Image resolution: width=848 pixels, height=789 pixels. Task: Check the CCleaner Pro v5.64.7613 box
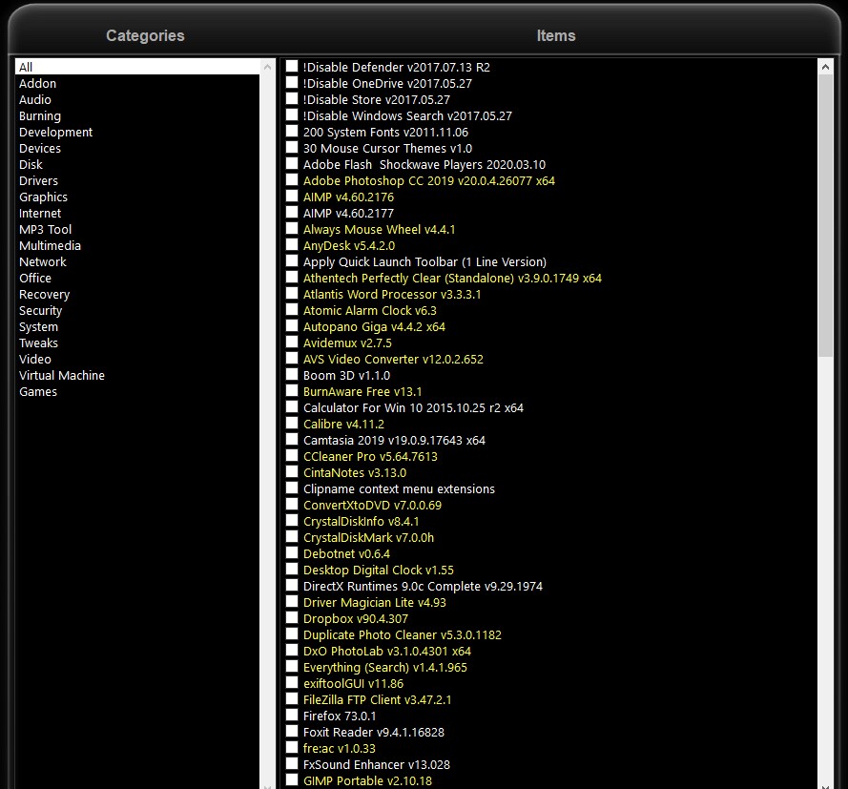click(x=292, y=455)
